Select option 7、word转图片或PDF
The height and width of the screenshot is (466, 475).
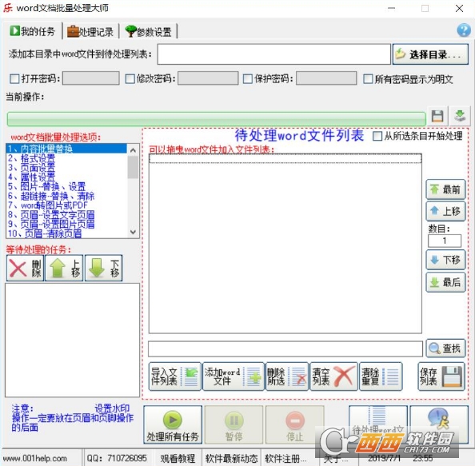coord(66,205)
